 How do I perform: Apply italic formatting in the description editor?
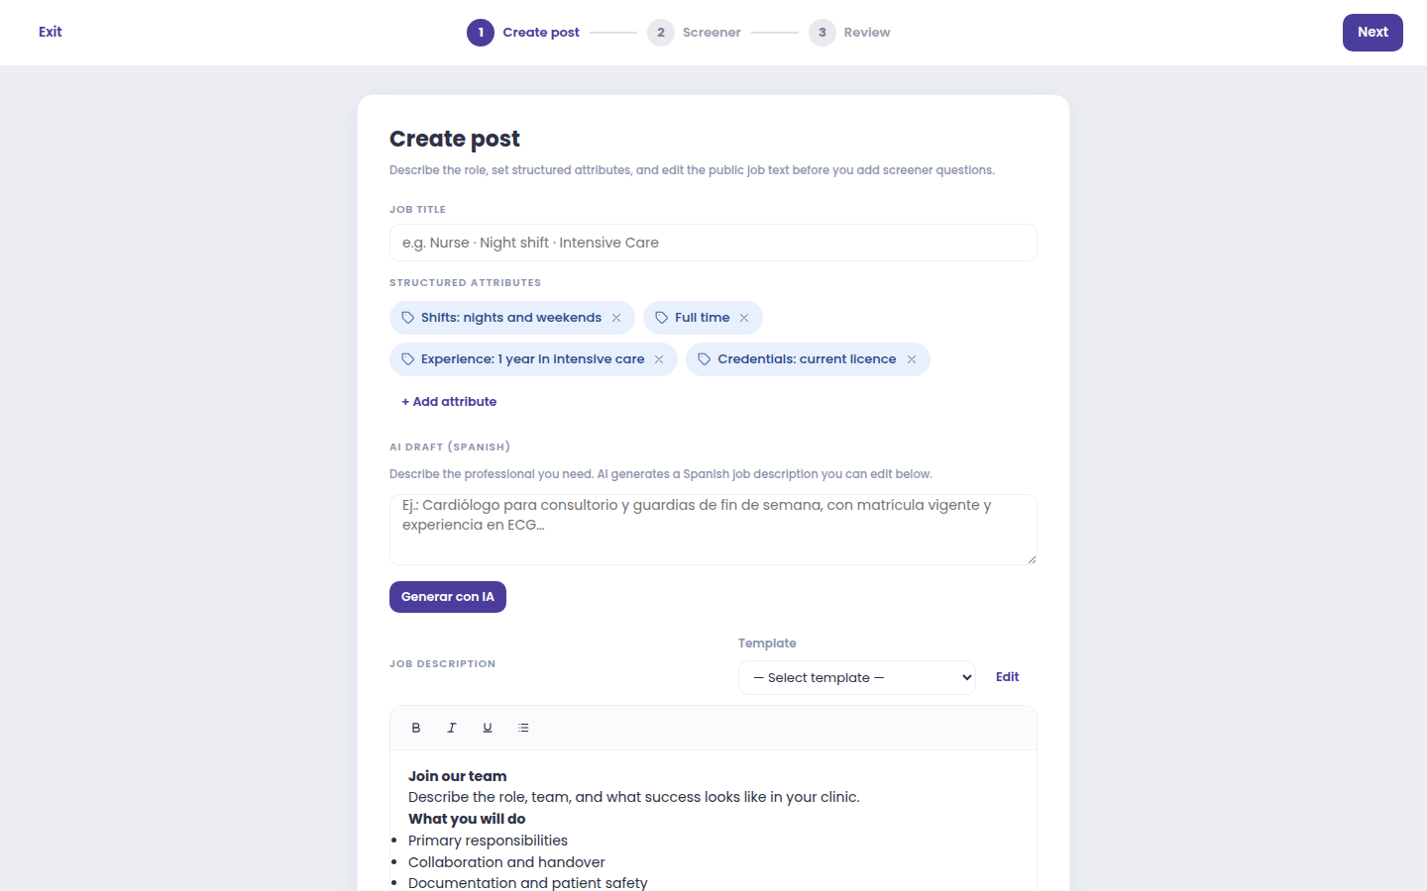(x=452, y=728)
